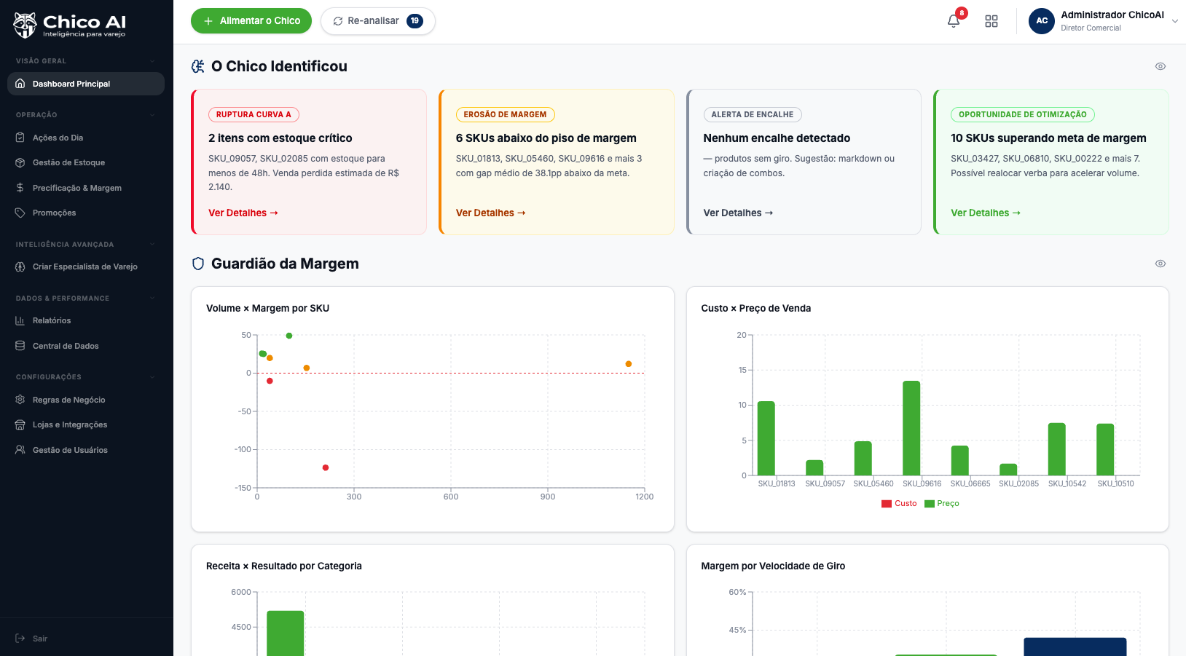Open Gestão de Usuários page
1186x656 pixels.
pyautogui.click(x=86, y=450)
